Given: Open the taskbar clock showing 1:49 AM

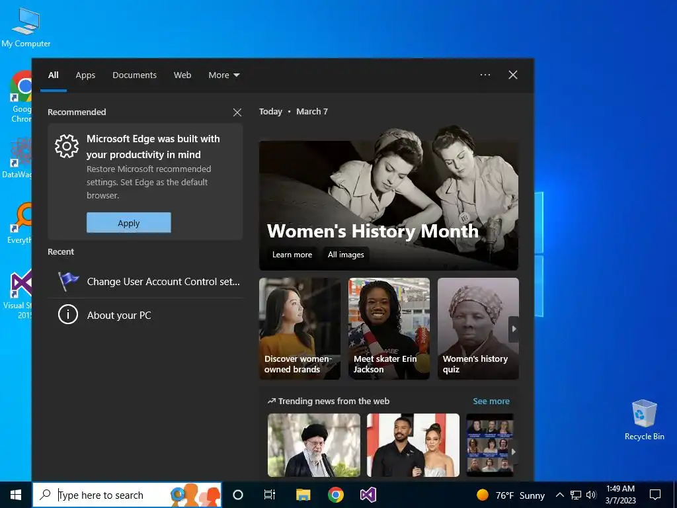Looking at the screenshot, I should pos(620,495).
